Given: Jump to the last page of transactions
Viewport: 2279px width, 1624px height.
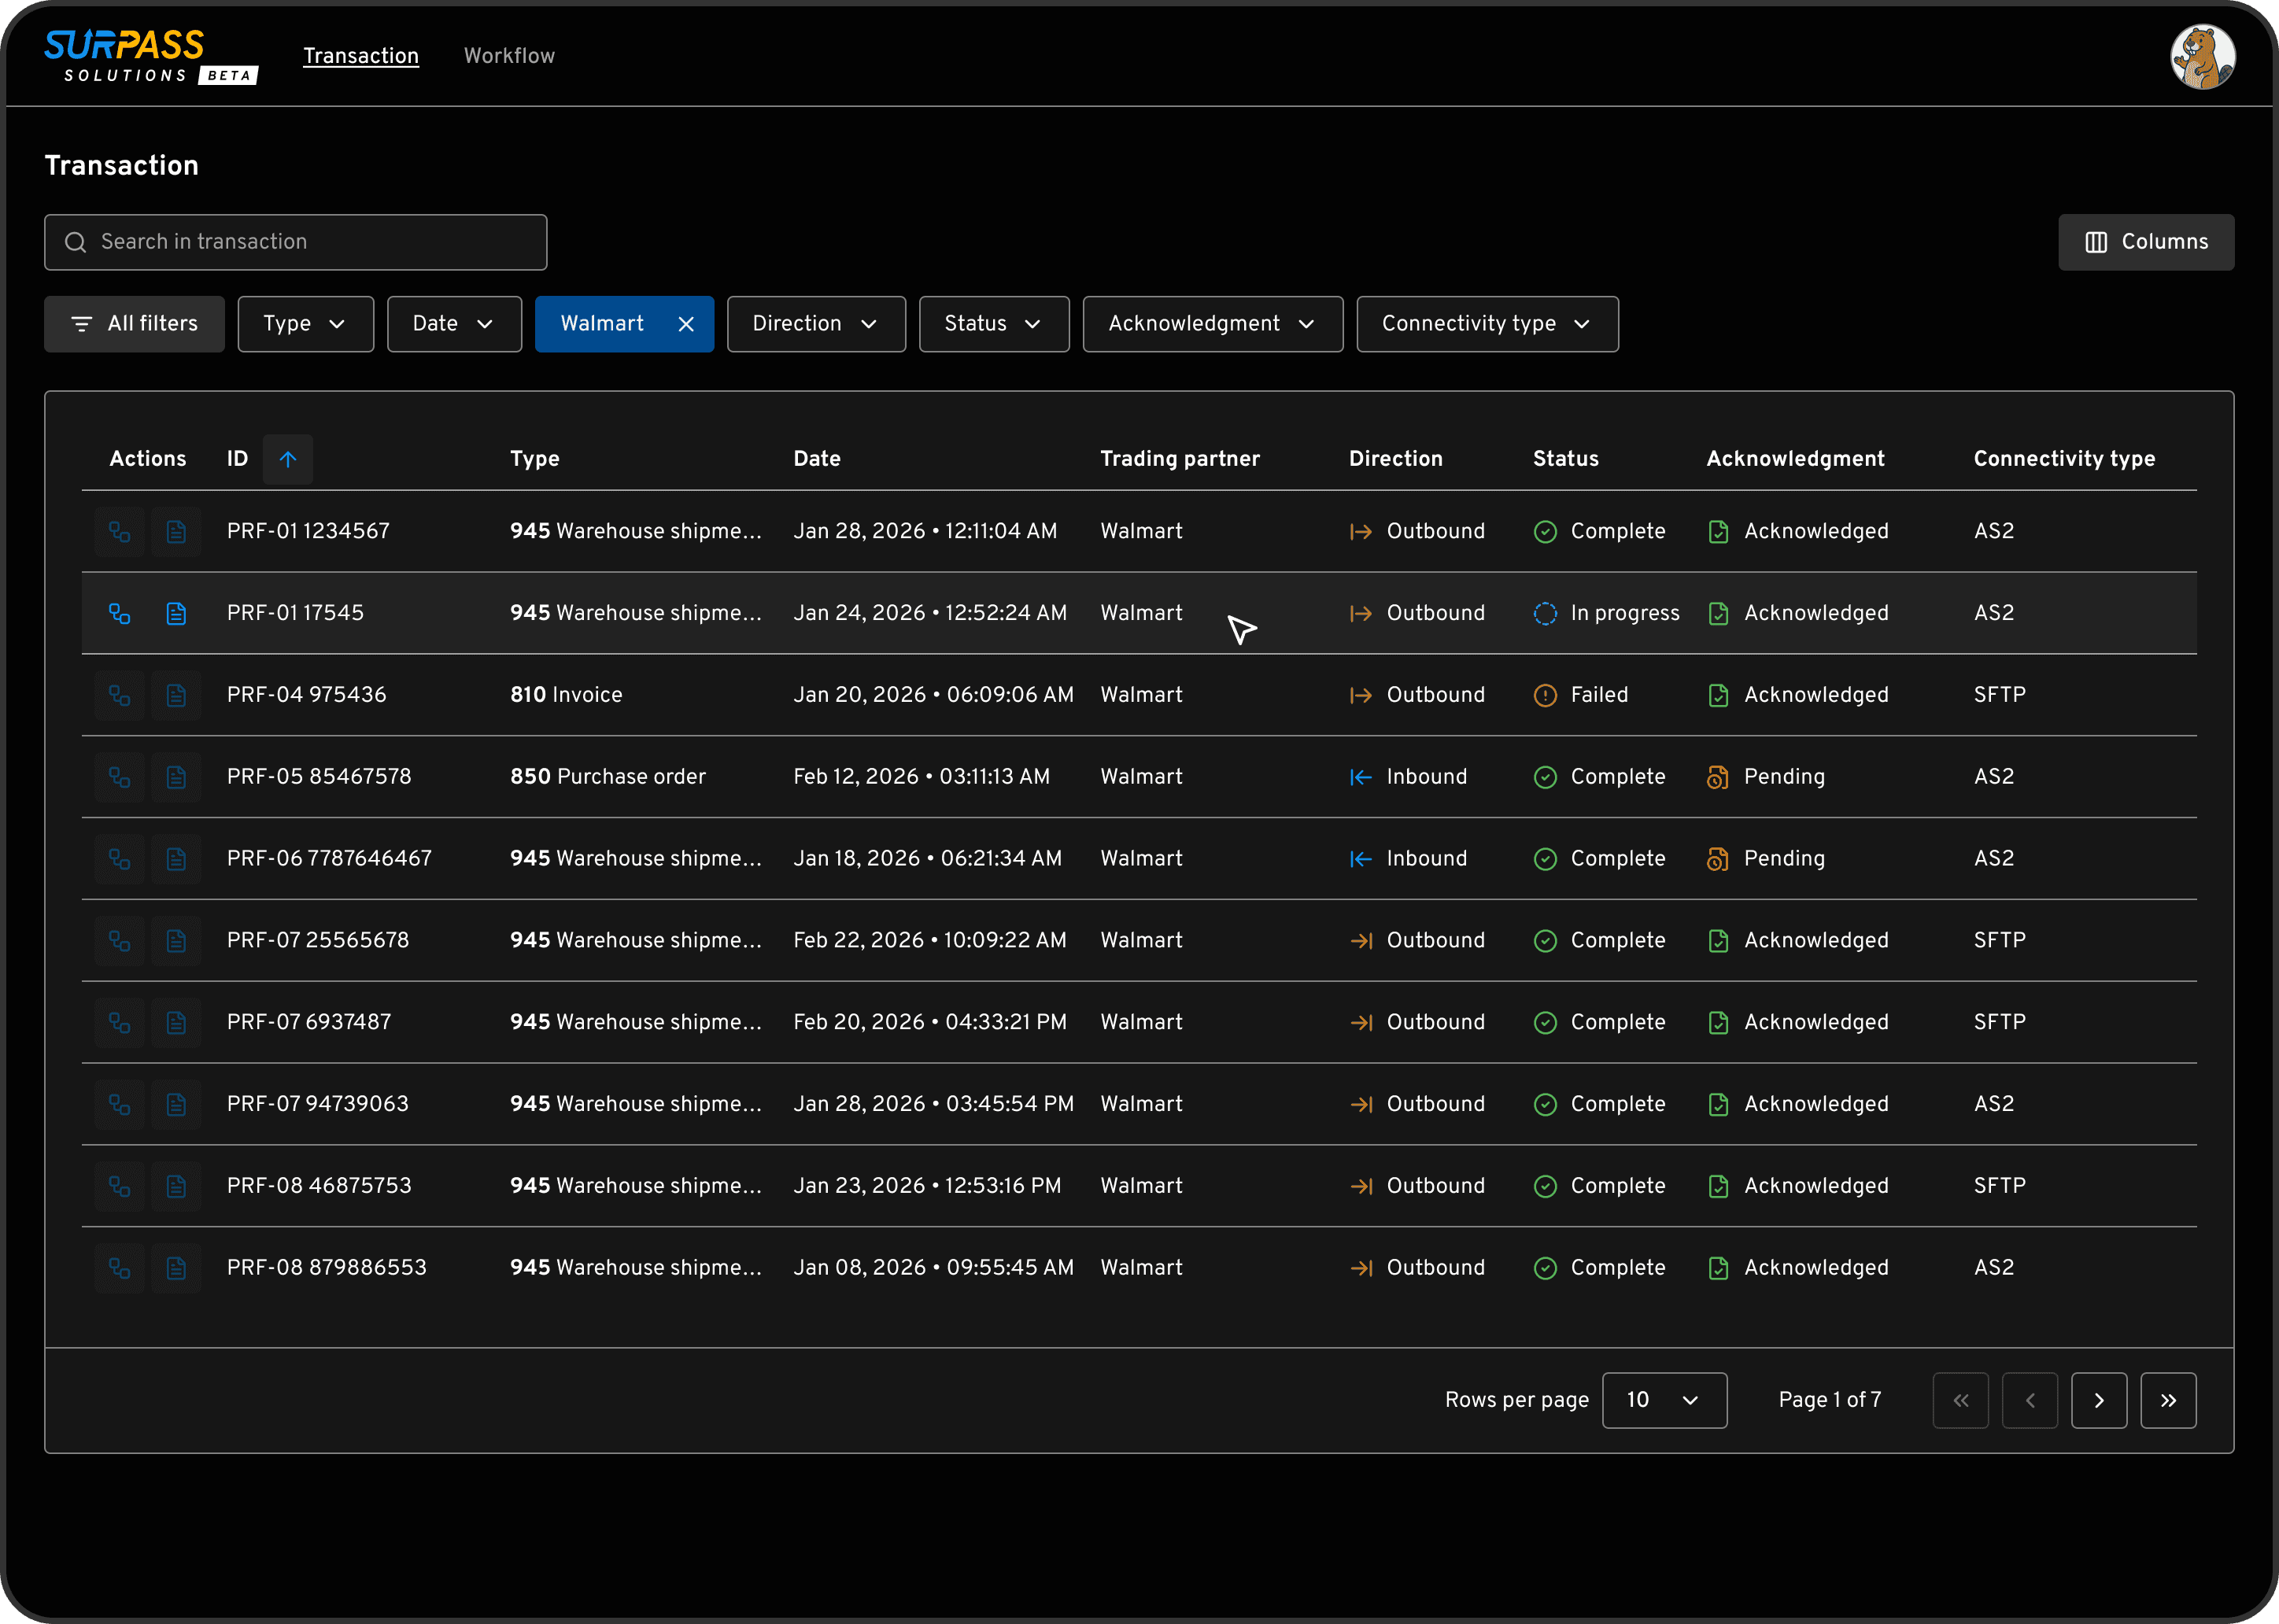Looking at the screenshot, I should click(2169, 1400).
